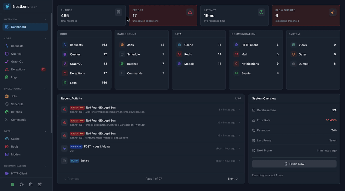Image resolution: width=345 pixels, height=191 pixels.
Task: Click the Batches icon in the sidebar
Action: pyautogui.click(x=6, y=112)
